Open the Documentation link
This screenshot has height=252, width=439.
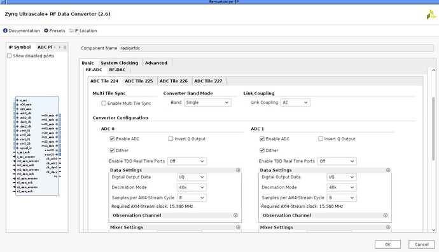click(x=22, y=30)
